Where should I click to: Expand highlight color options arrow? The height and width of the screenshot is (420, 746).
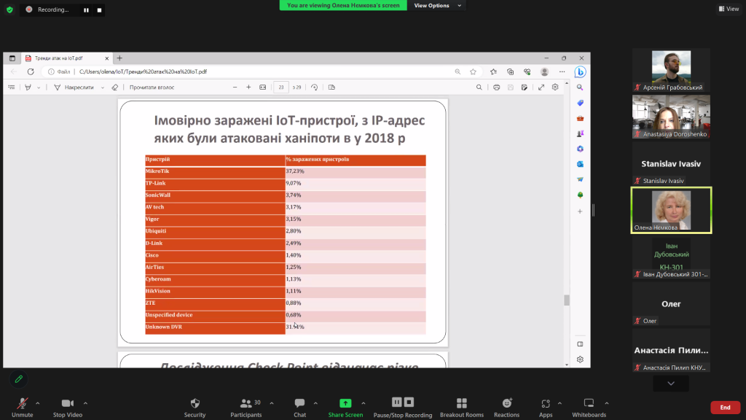[39, 87]
